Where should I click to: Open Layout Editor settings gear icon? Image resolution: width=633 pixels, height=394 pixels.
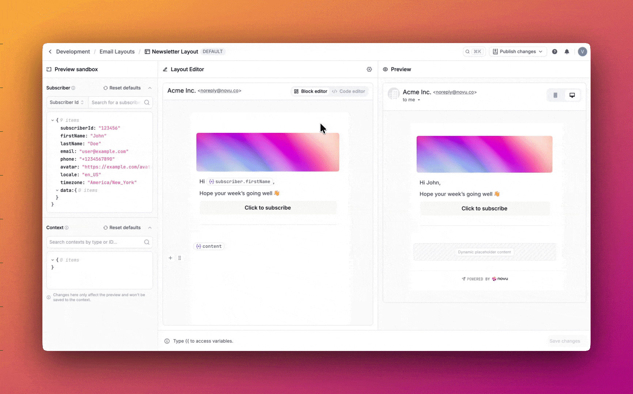pyautogui.click(x=369, y=69)
